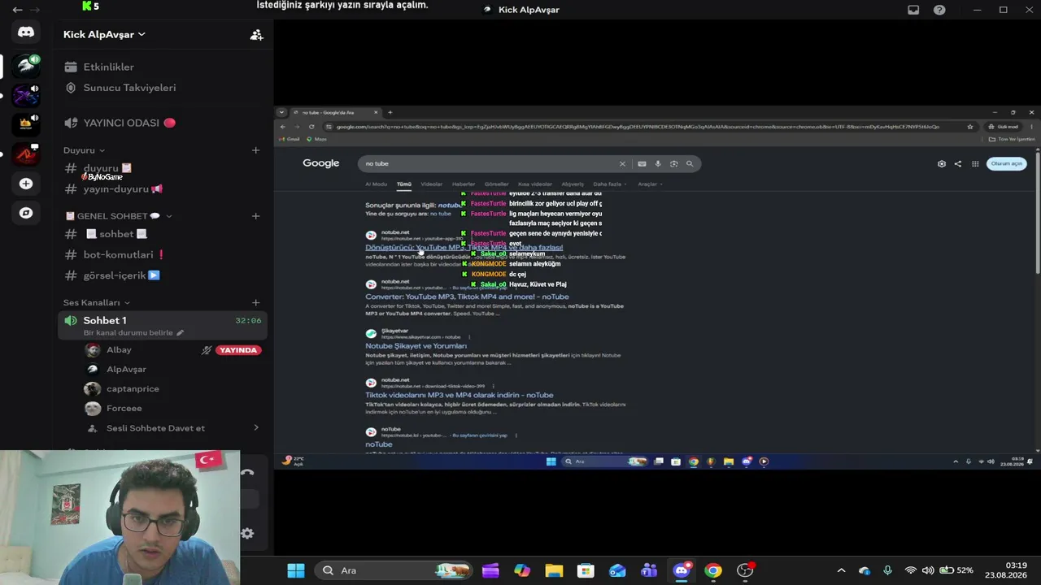Open the battery 52% status indicator

coord(956,570)
